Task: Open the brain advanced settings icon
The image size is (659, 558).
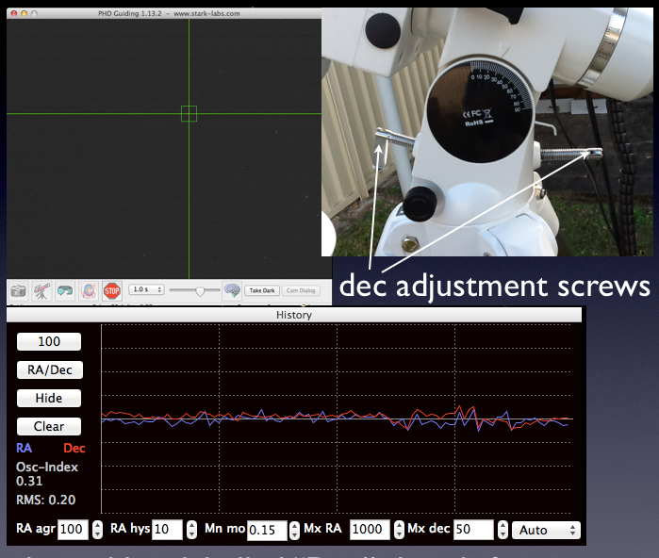Action: [231, 291]
